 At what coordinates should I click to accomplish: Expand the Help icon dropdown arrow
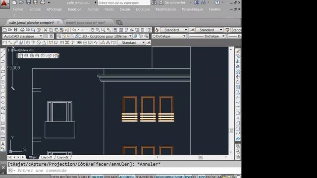tap(222, 2)
